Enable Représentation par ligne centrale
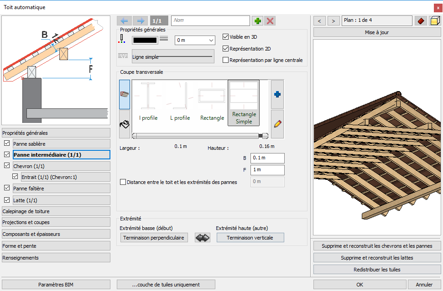443x291 pixels. pyautogui.click(x=225, y=60)
